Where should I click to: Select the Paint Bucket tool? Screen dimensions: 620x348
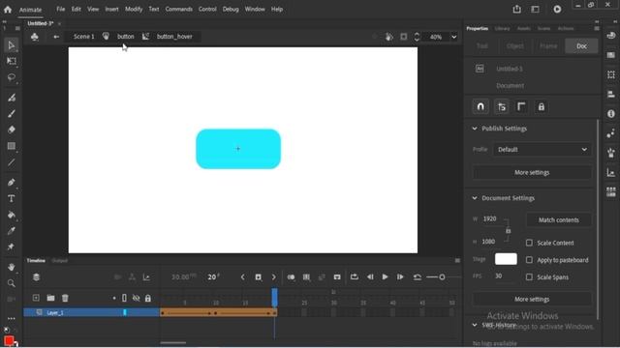coord(11,215)
